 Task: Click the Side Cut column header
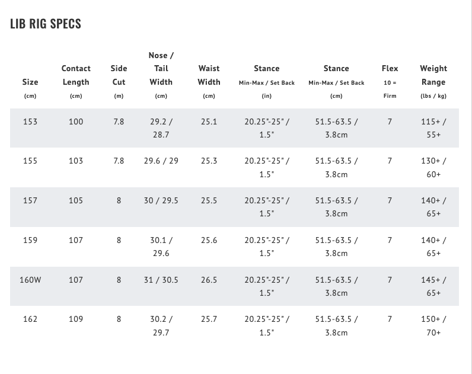tap(119, 75)
